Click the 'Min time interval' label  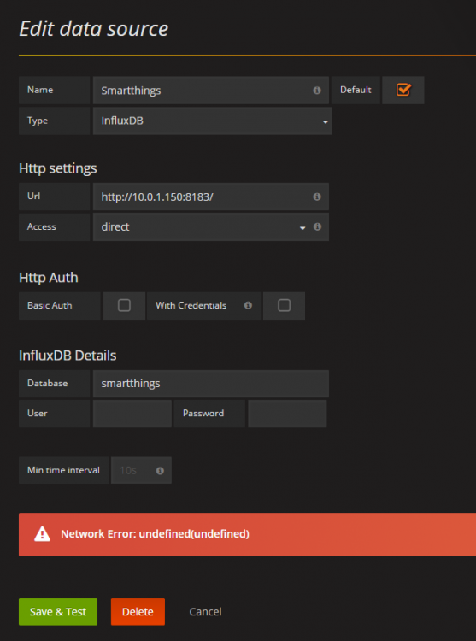63,470
